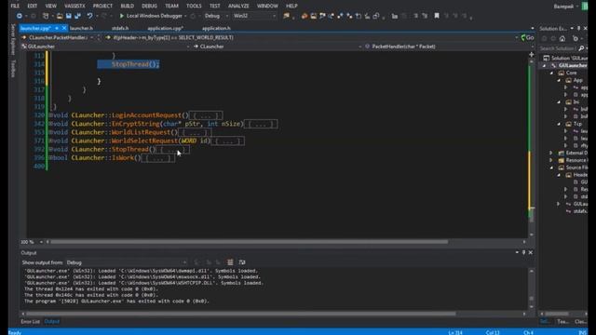Open the EDIT menu
The height and width of the screenshot is (335, 596).
coord(33,7)
